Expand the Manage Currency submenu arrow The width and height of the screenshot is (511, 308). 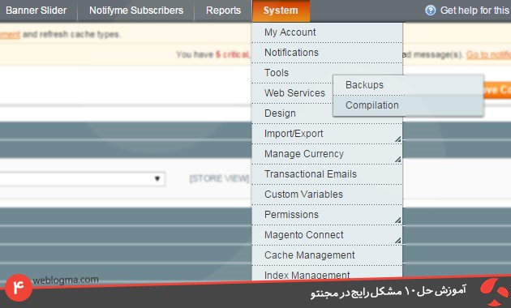click(397, 160)
